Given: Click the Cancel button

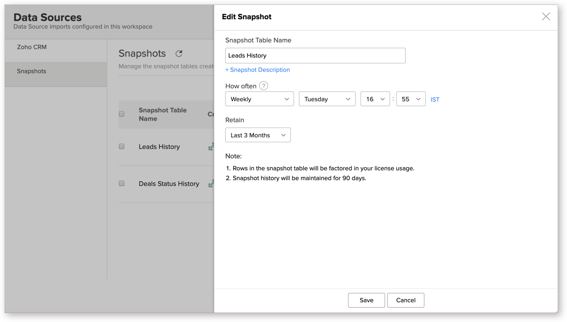Looking at the screenshot, I should (x=405, y=300).
